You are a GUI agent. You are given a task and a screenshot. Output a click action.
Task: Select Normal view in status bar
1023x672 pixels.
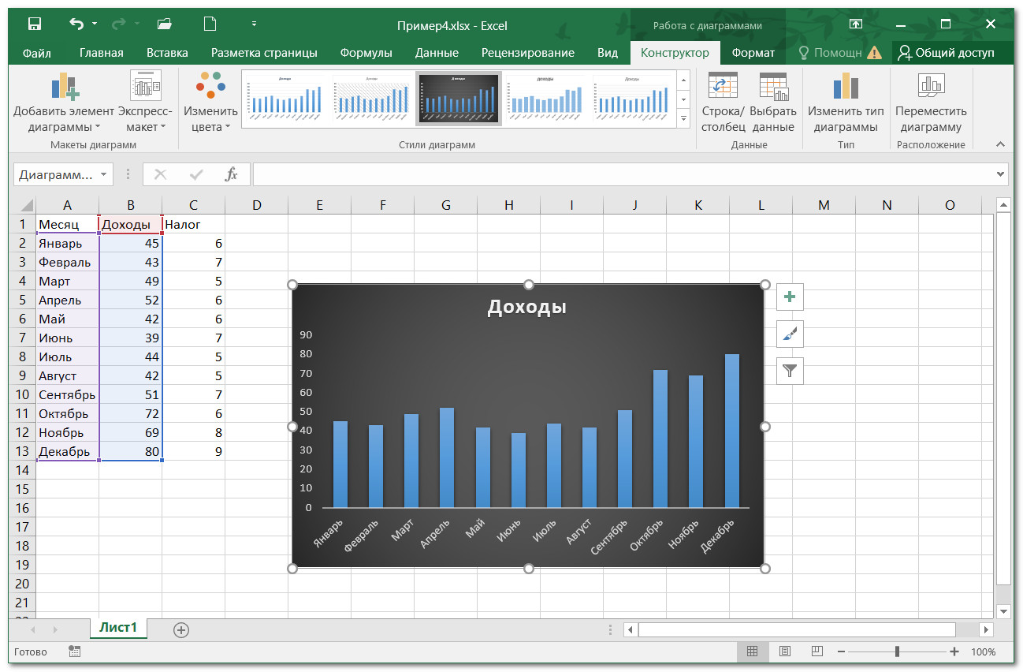tap(753, 651)
